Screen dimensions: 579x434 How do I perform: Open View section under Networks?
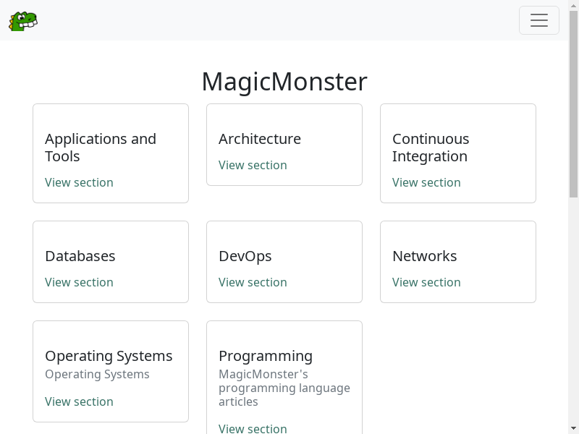point(426,282)
